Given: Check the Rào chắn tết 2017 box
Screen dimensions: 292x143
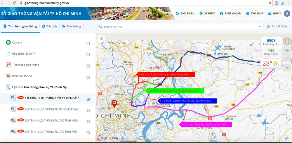Looking at the screenshot, I should pyautogui.click(x=88, y=55).
